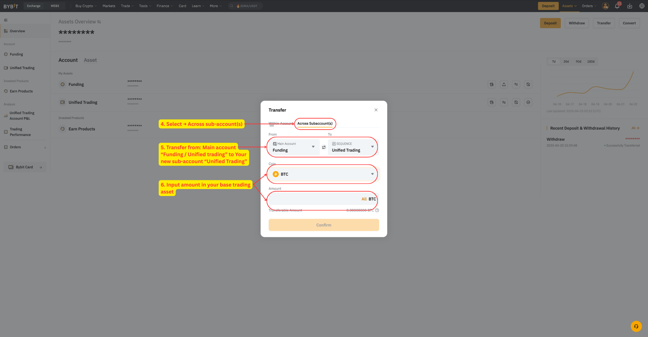Click the convert icon in Unified Trading row
The width and height of the screenshot is (648, 337).
516,102
